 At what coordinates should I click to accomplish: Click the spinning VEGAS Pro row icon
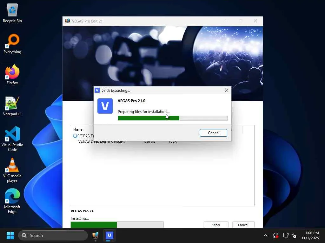click(75, 136)
